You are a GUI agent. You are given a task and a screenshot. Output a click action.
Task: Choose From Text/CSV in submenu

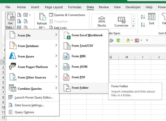pyautogui.click(x=84, y=45)
